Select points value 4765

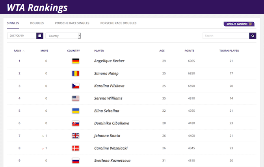tap(191, 111)
